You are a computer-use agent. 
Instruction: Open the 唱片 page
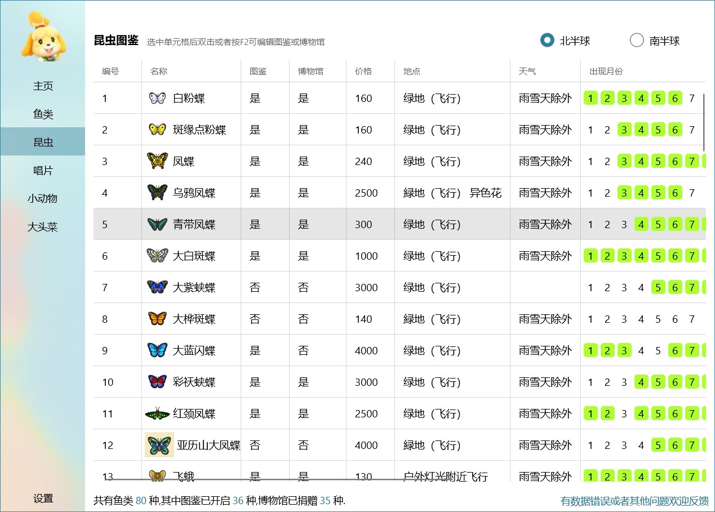[x=43, y=170]
